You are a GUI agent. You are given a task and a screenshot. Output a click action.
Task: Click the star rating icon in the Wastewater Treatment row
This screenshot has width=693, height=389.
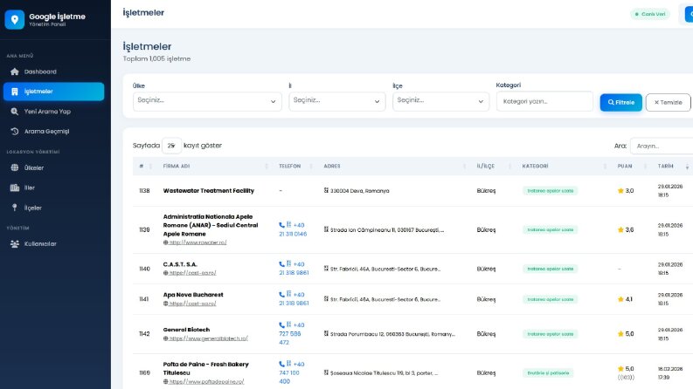(620, 191)
